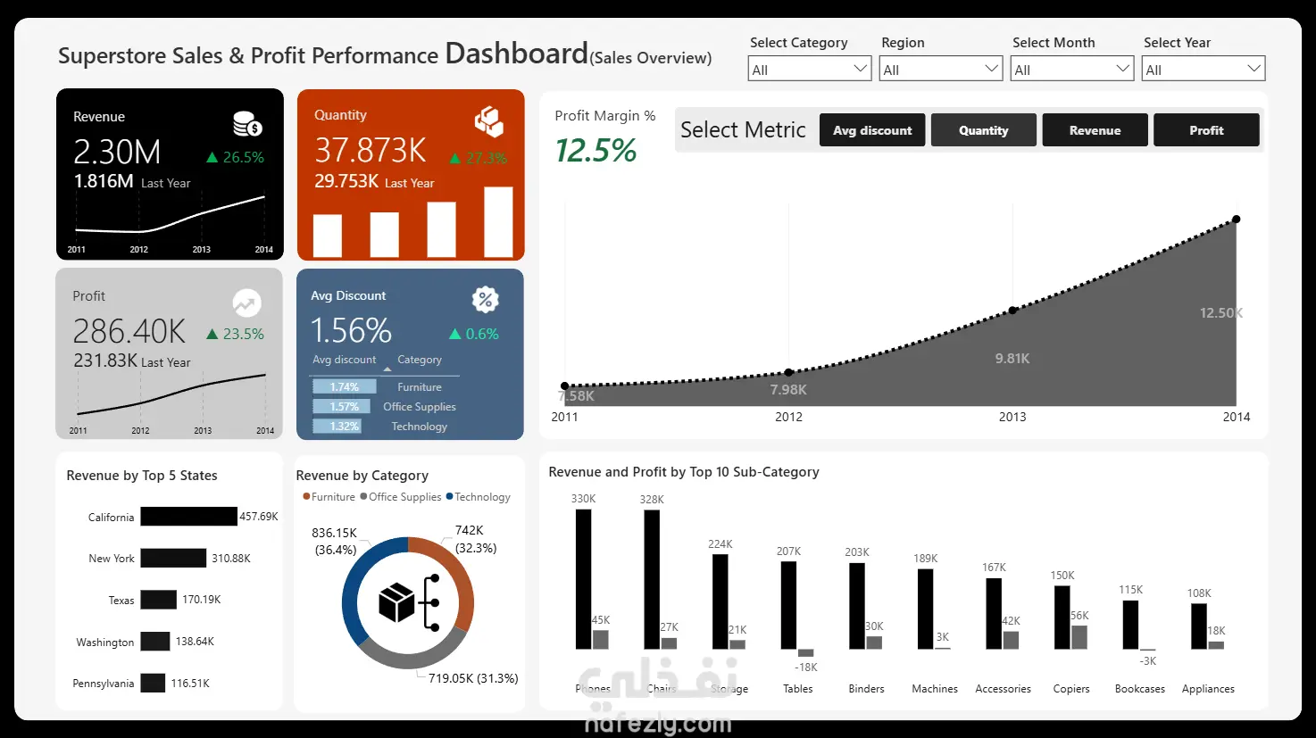Click the 1.74% Furniture discount bar
The width and height of the screenshot is (1316, 738).
coord(345,386)
